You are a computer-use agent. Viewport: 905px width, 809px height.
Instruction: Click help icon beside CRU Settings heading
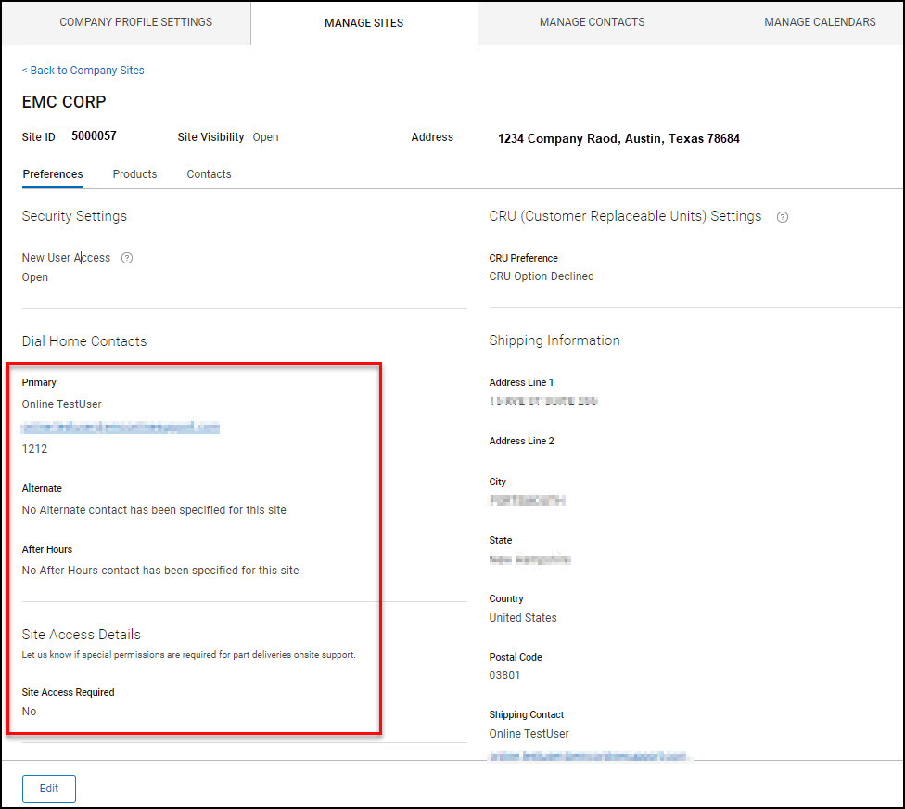click(x=783, y=217)
